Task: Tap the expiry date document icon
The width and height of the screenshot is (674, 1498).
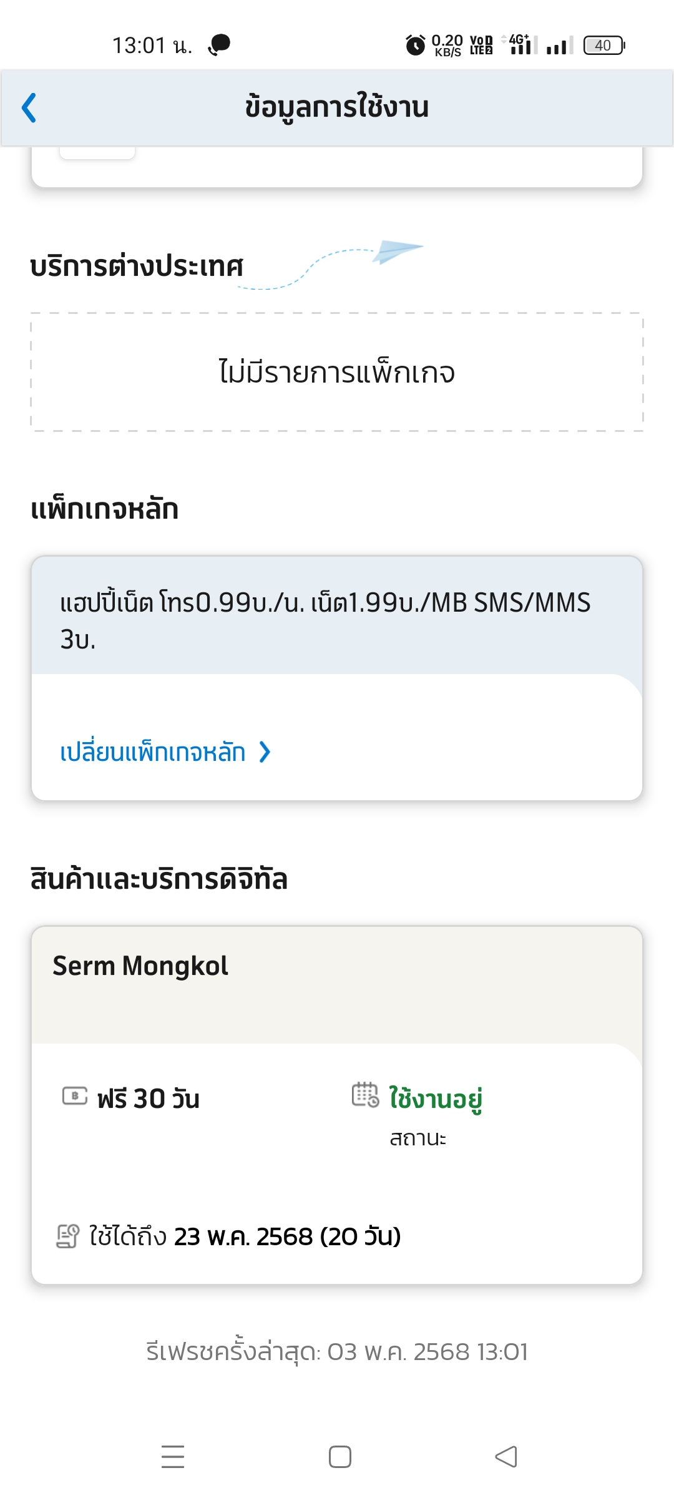Action: coord(68,1236)
